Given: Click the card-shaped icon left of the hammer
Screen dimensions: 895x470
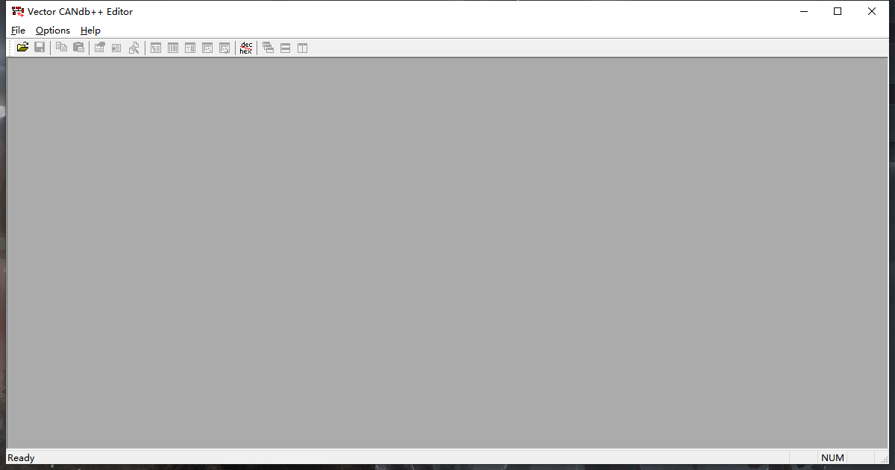Looking at the screenshot, I should click(116, 48).
